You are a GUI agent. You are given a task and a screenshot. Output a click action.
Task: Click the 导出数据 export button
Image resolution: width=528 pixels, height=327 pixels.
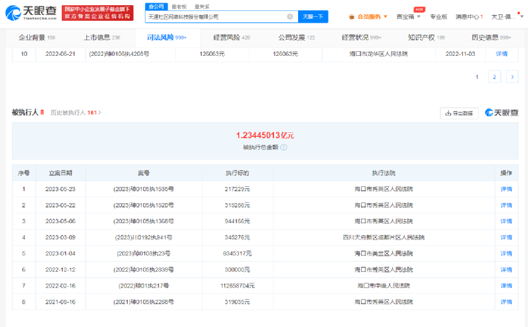click(459, 113)
